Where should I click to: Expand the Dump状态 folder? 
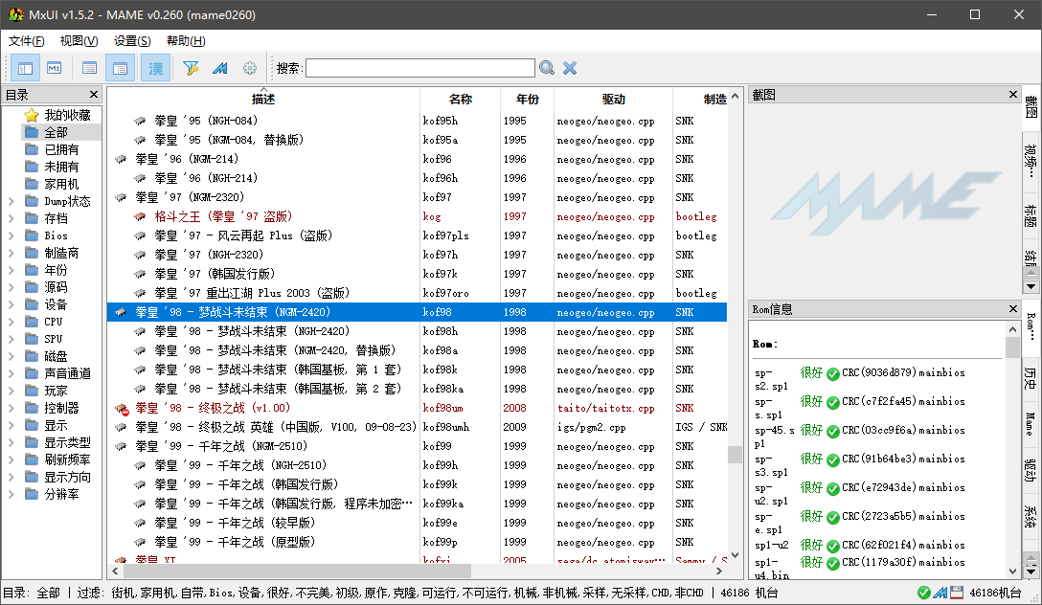(11, 201)
